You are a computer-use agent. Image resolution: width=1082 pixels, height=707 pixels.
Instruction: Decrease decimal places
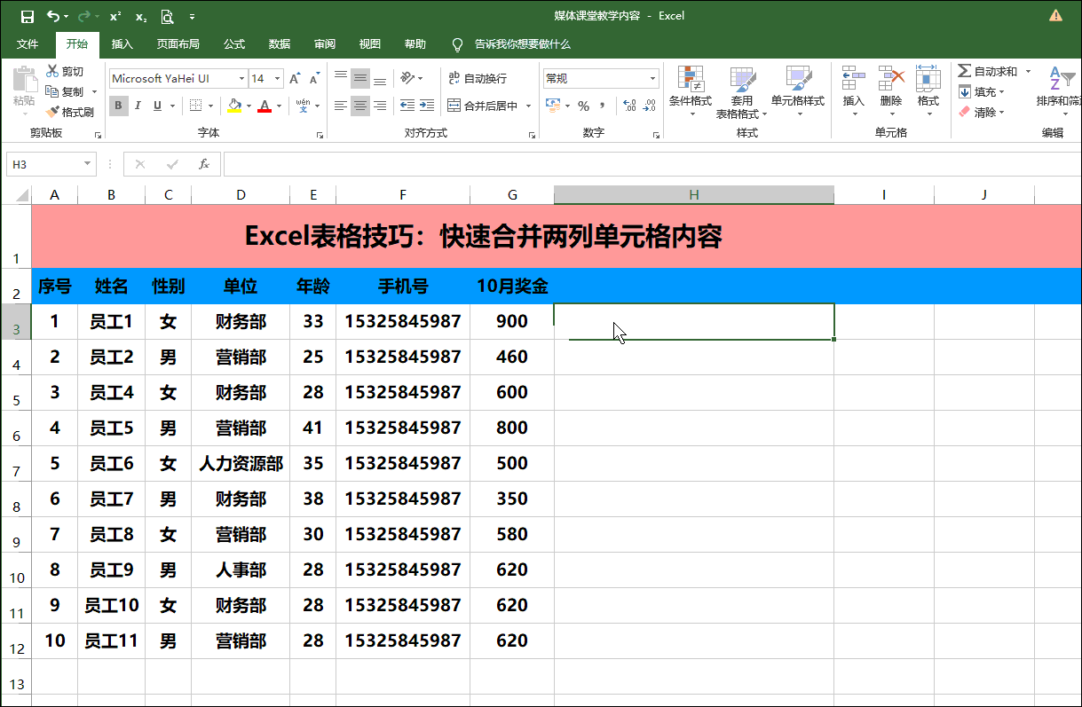tap(650, 106)
